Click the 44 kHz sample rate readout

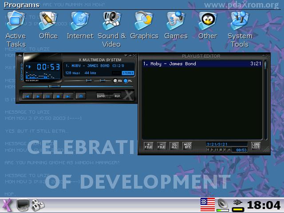pos(90,73)
